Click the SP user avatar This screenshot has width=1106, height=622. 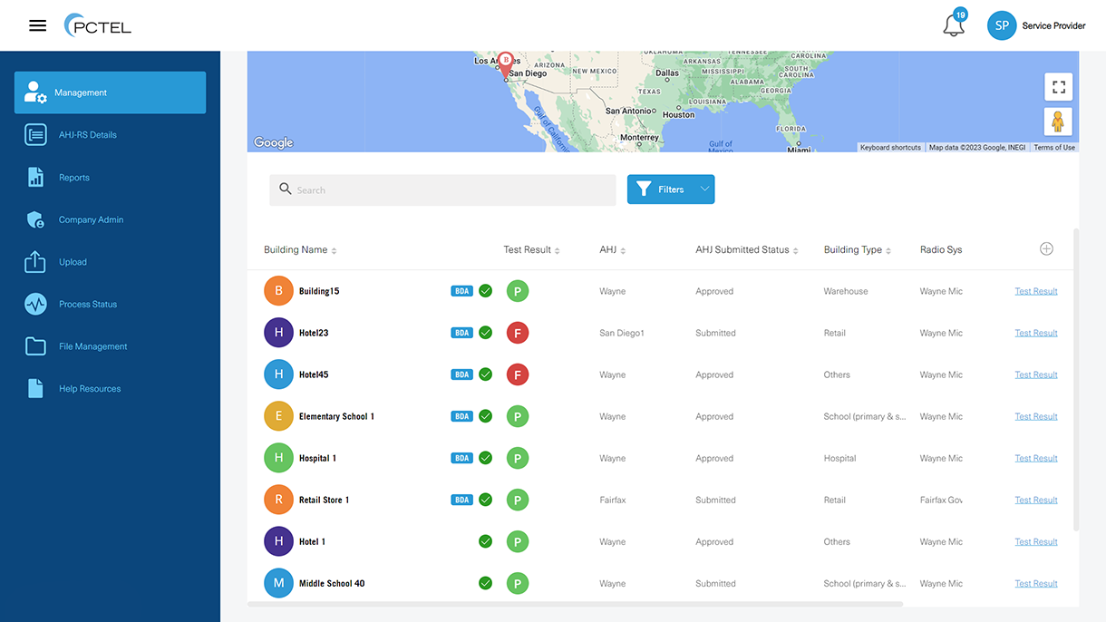[x=1002, y=25]
